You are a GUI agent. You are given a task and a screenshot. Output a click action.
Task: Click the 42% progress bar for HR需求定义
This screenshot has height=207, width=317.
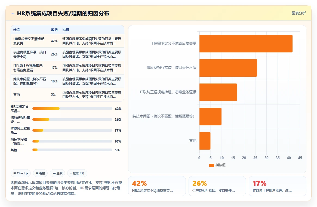point(72,109)
